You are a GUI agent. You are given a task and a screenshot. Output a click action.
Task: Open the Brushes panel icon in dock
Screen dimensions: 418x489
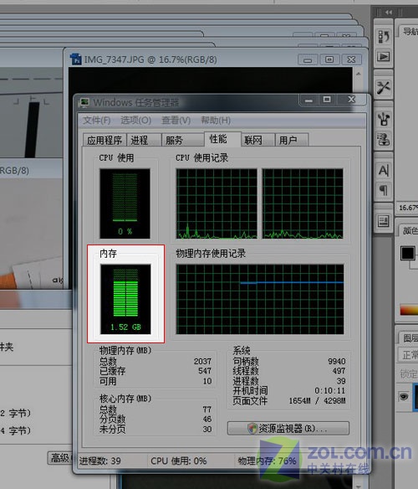[x=383, y=119]
